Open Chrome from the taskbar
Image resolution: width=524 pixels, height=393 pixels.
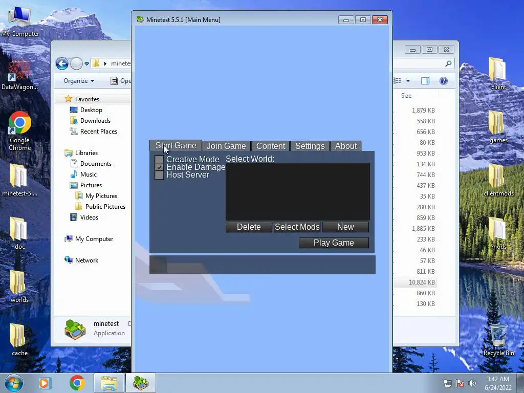point(77,383)
